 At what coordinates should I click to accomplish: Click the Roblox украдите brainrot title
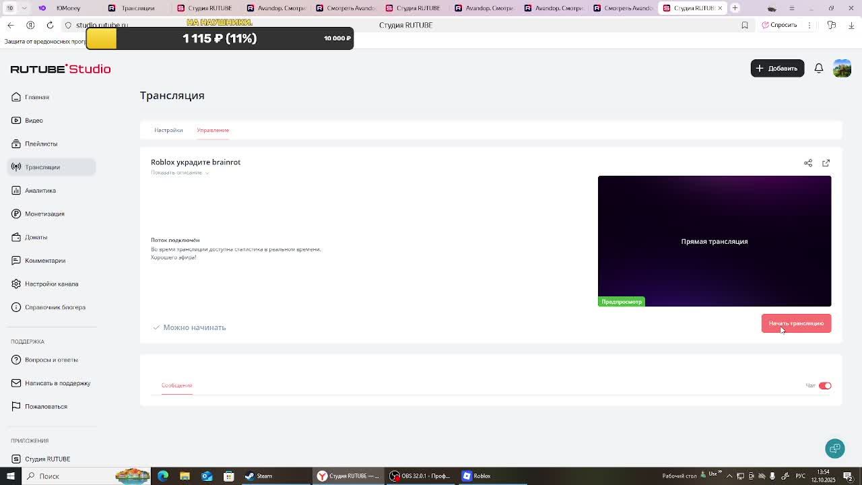(x=195, y=162)
